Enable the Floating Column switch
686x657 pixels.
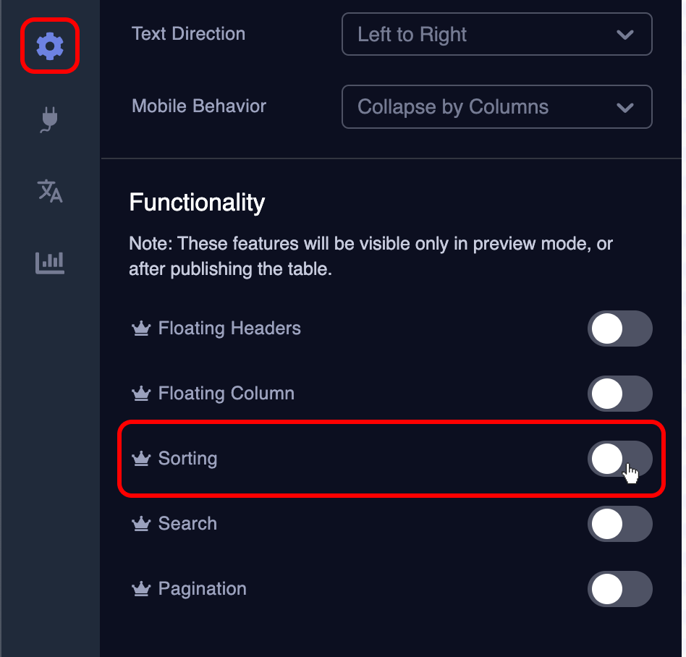[x=620, y=394]
